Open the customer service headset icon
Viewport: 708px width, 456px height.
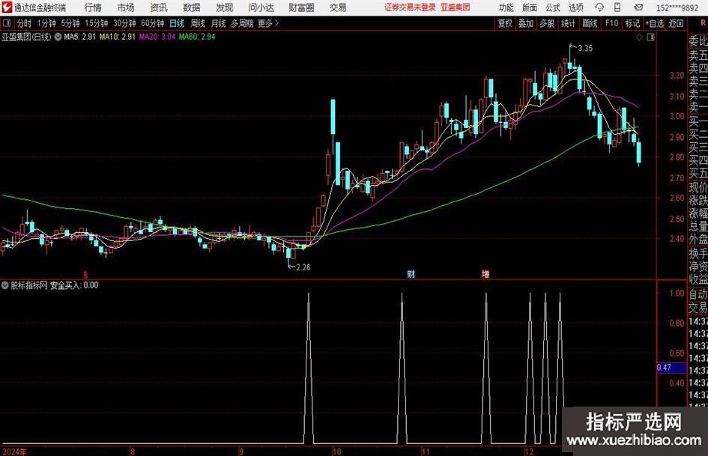599,7
